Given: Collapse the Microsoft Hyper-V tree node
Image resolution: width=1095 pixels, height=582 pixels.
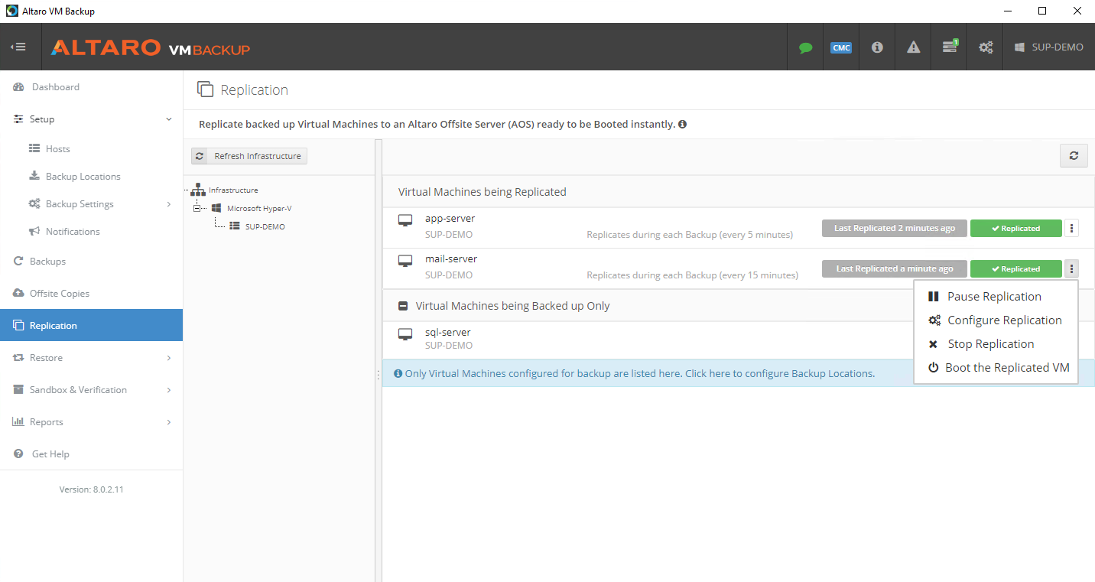Looking at the screenshot, I should tap(196, 208).
